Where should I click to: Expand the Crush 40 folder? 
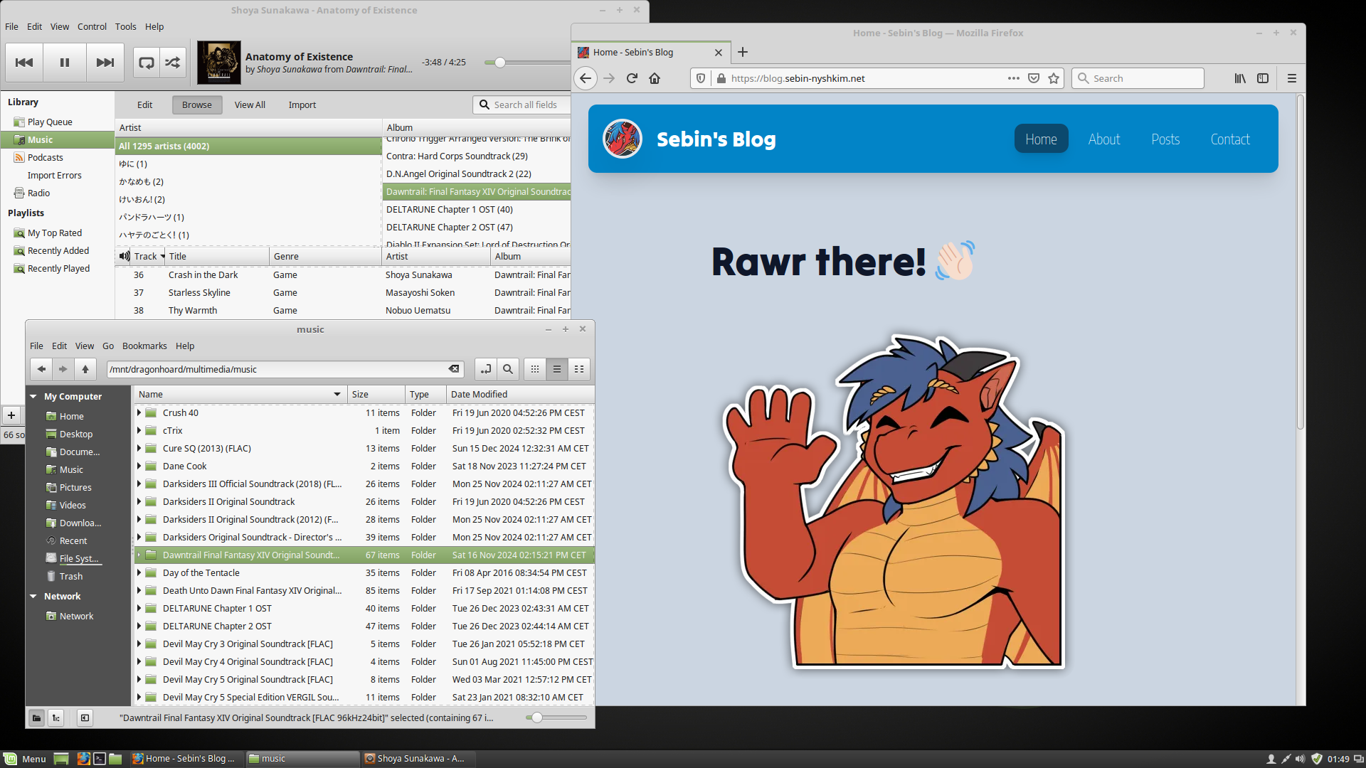pyautogui.click(x=139, y=412)
